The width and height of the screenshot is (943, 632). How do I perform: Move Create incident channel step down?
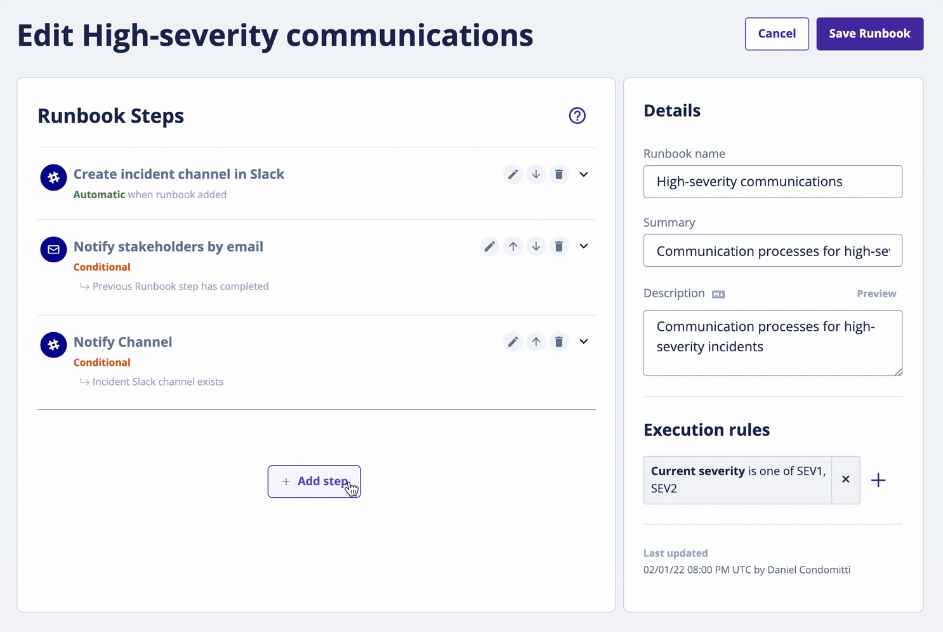536,174
